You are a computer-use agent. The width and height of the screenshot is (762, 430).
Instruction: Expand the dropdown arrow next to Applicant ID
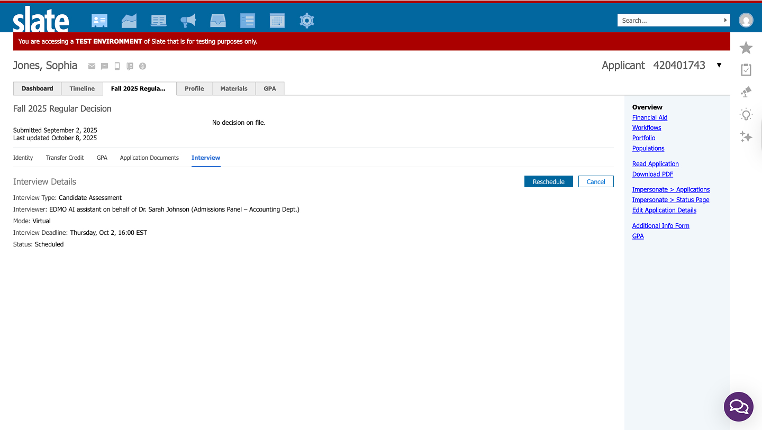click(x=719, y=65)
